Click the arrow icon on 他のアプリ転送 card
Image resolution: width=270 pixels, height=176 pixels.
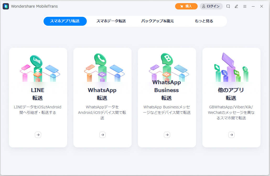point(231,135)
